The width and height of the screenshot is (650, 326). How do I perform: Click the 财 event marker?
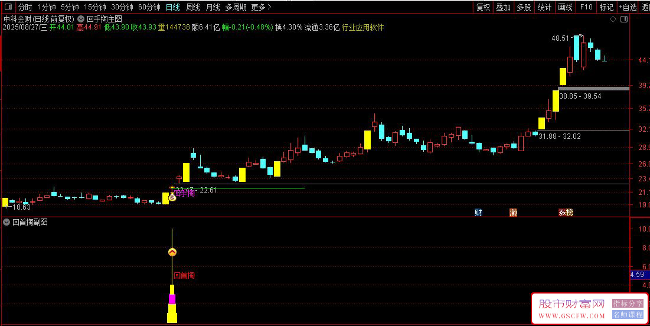tap(478, 213)
